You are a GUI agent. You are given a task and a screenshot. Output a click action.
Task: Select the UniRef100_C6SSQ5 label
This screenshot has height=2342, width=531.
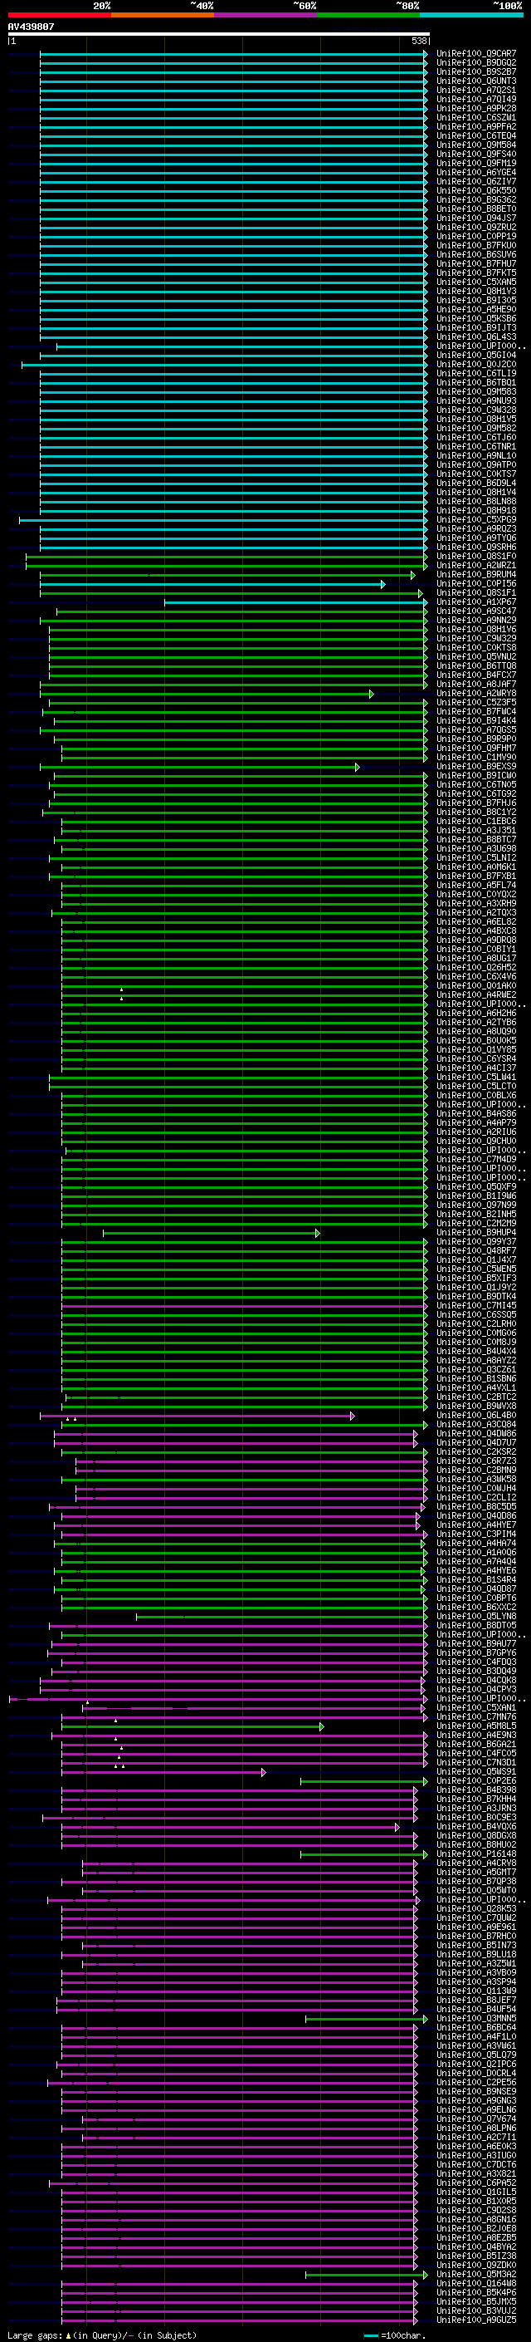476,1314
